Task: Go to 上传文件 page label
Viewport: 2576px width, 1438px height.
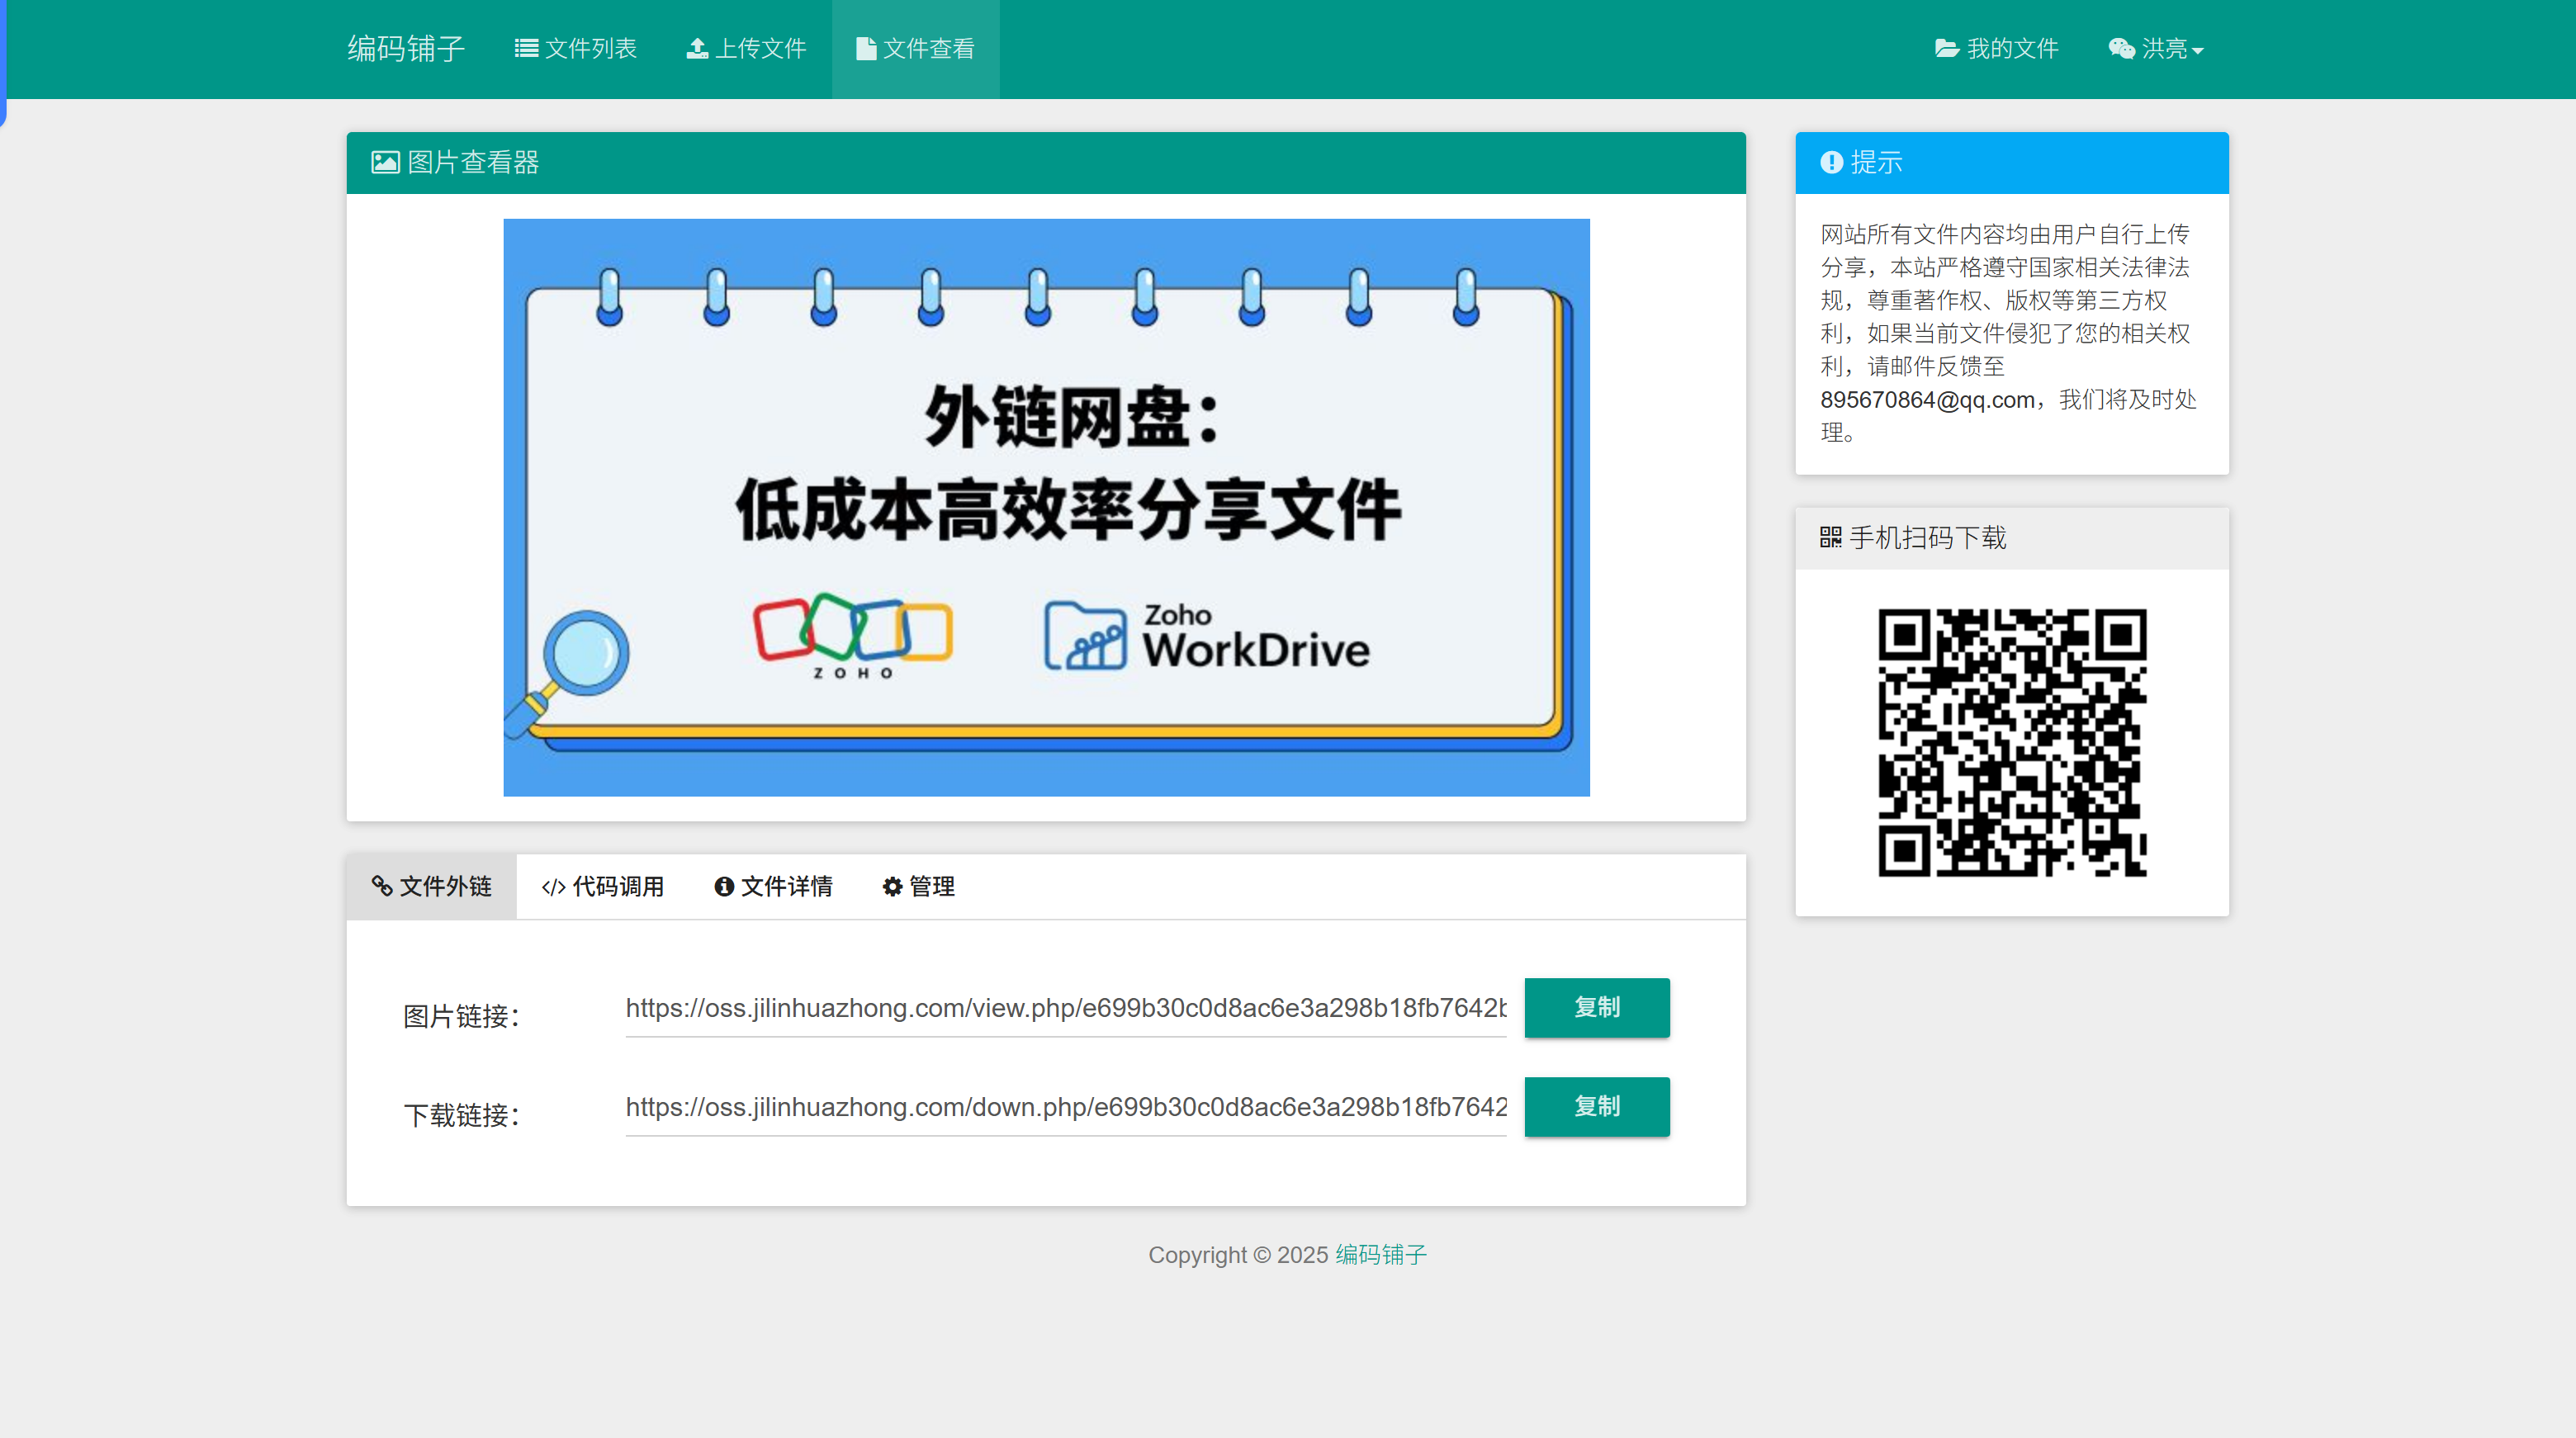Action: [761, 49]
